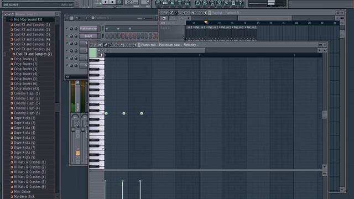
Task: Select Mini Chime in browser
Action: click(22, 192)
